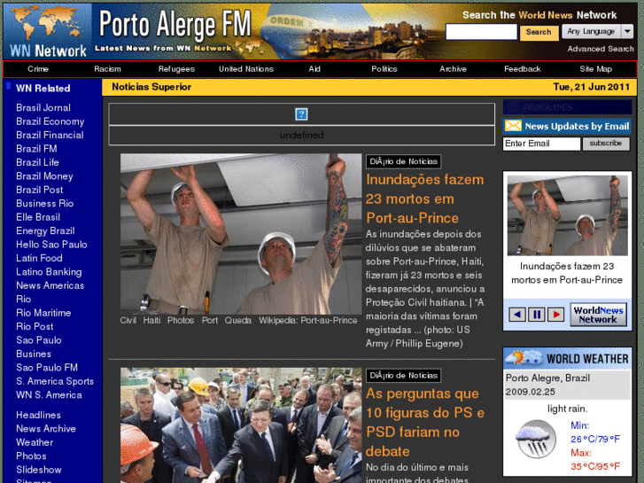Click the rain cloud weather icon
Viewport: 644px width, 483px height.
(536, 439)
